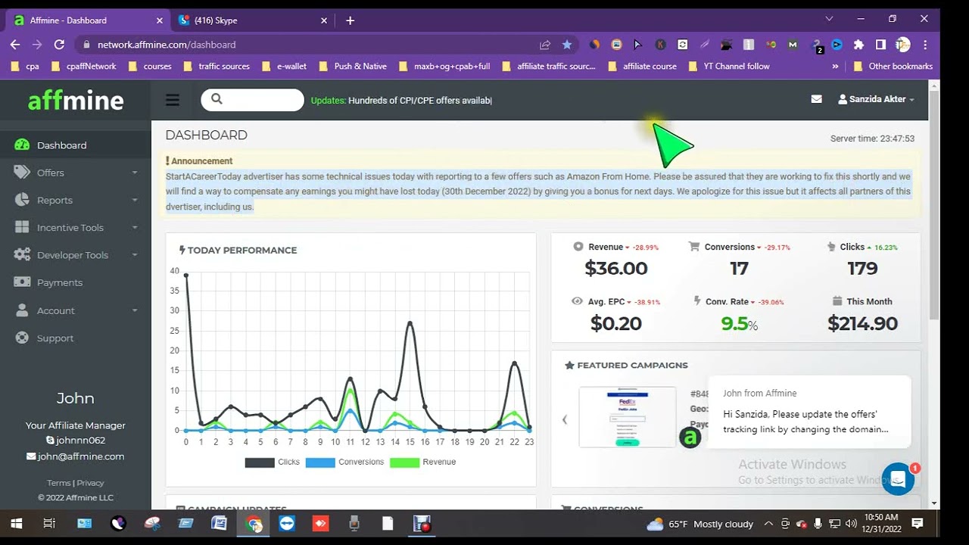Open the affiliate course bookmarks folder
Image resolution: width=969 pixels, height=545 pixels.
(642, 67)
